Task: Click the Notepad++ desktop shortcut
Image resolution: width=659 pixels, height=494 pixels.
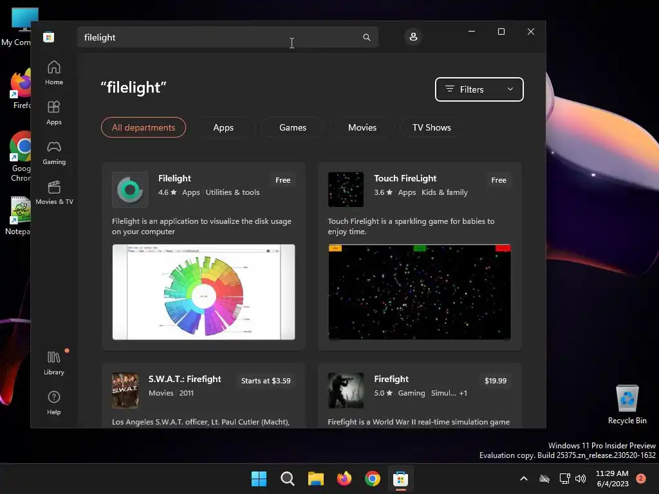Action: pos(19,215)
